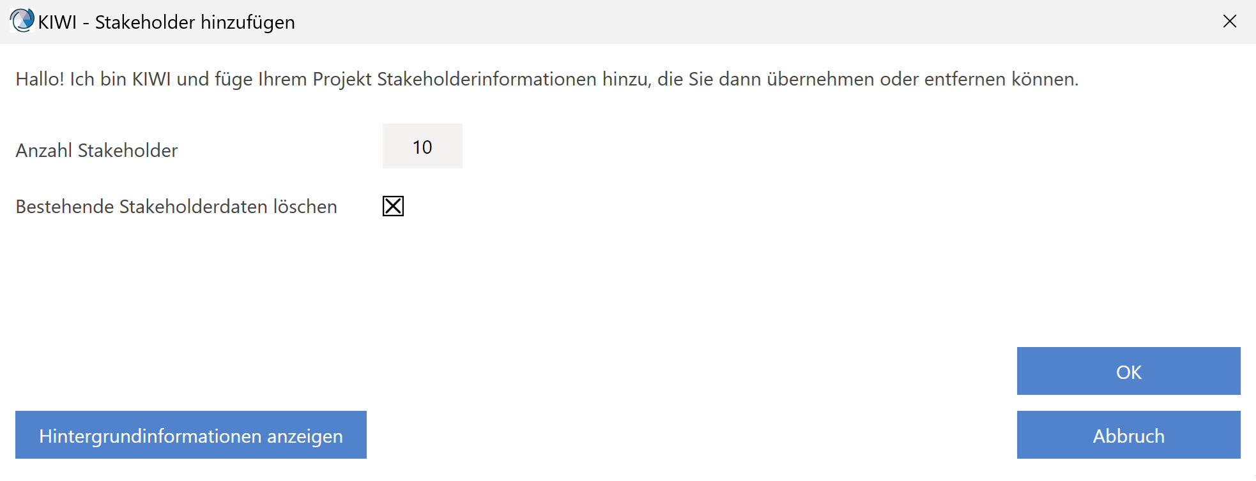Screen dimensions: 1256x481
Task: Click the "Stakeholder hinzufügen" title bar text
Action: 195,22
